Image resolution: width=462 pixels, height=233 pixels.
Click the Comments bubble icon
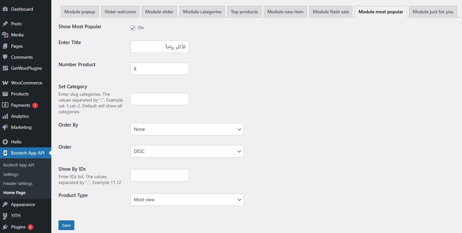pyautogui.click(x=5, y=57)
